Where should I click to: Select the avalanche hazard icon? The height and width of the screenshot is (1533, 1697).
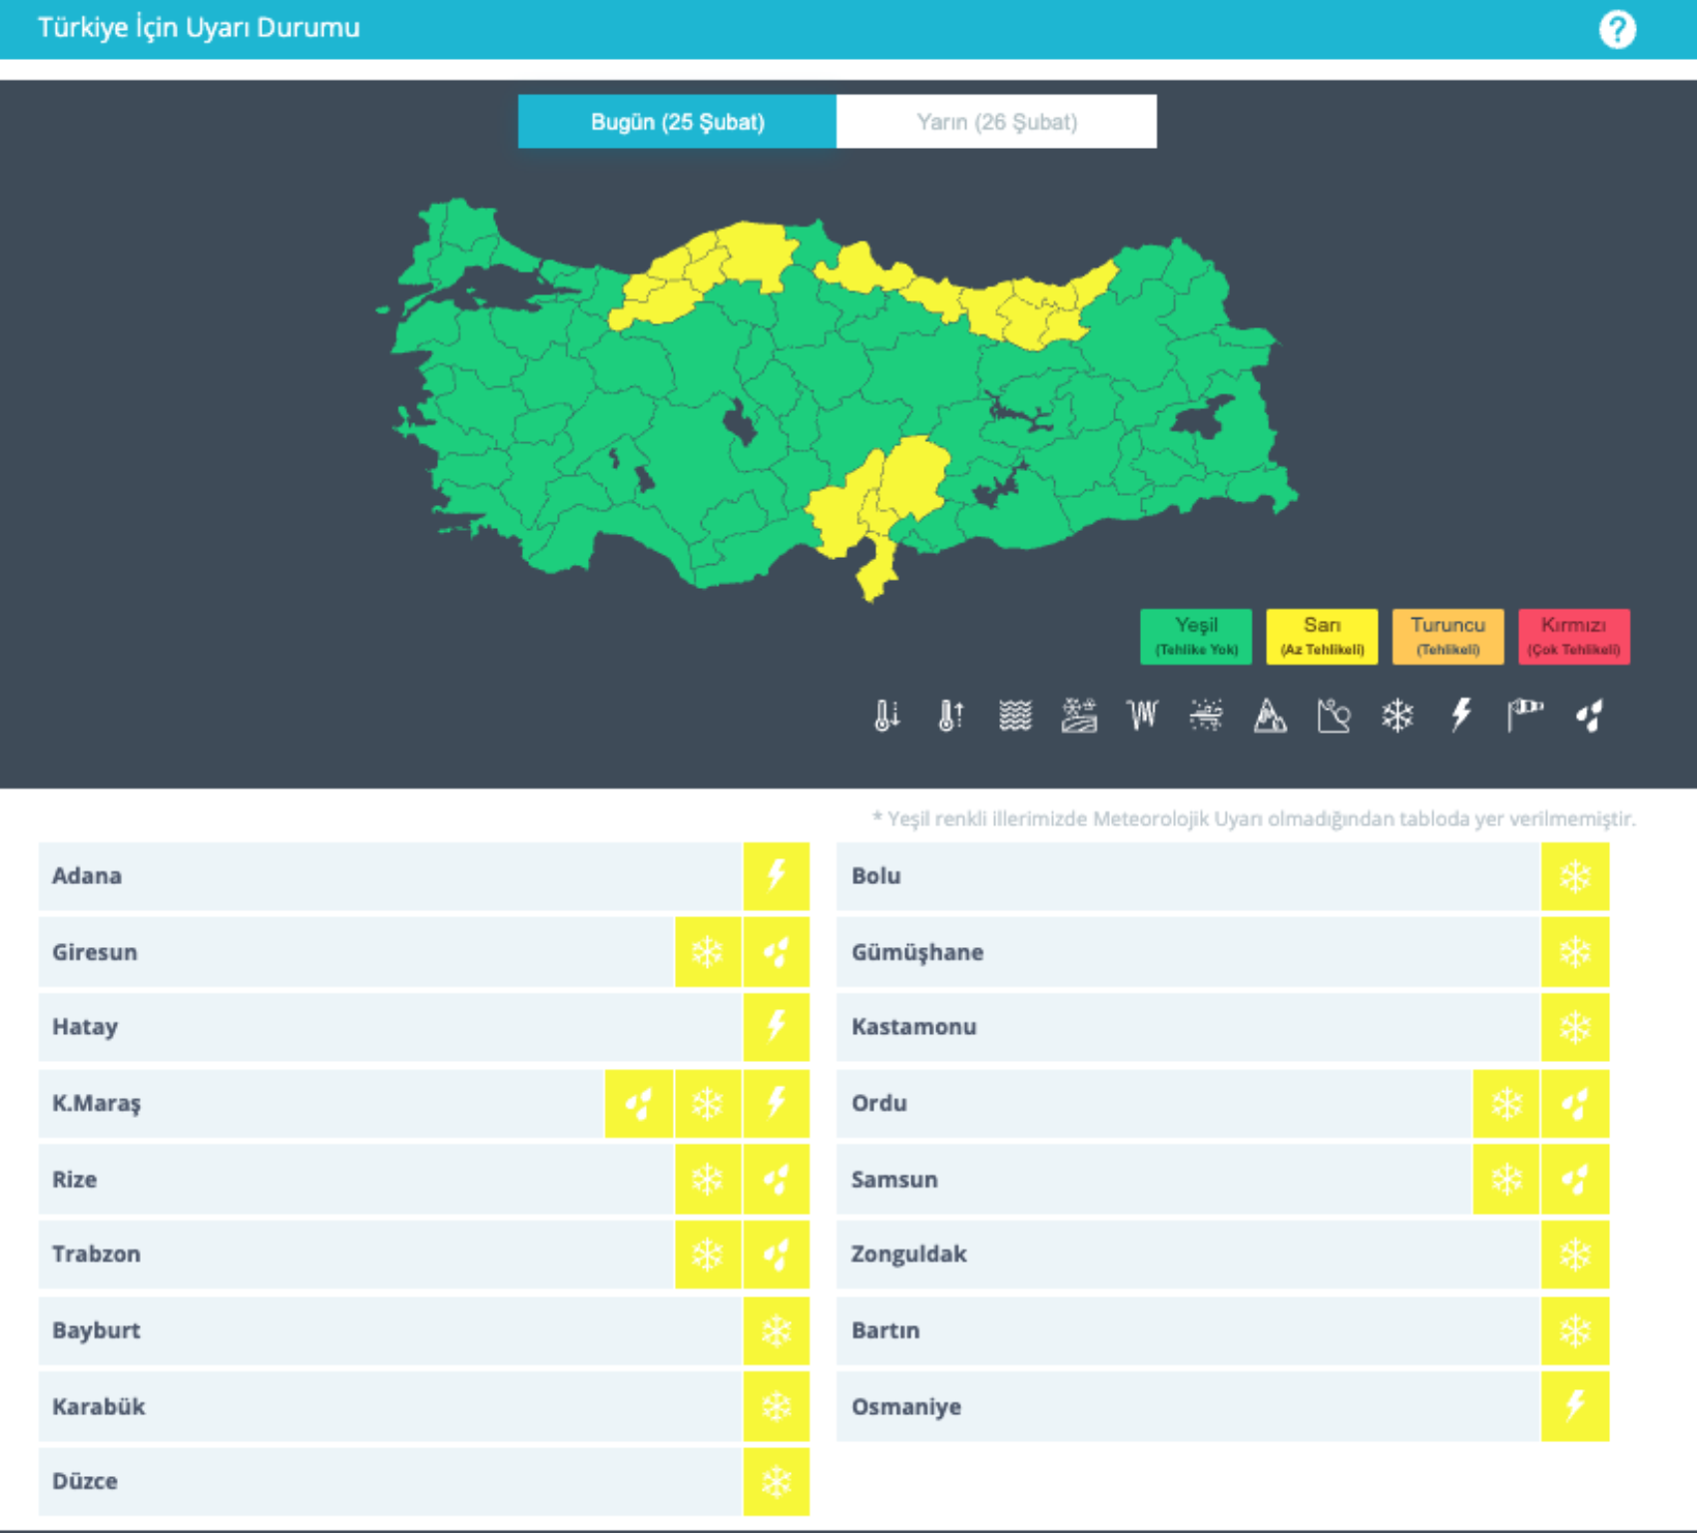[1270, 716]
